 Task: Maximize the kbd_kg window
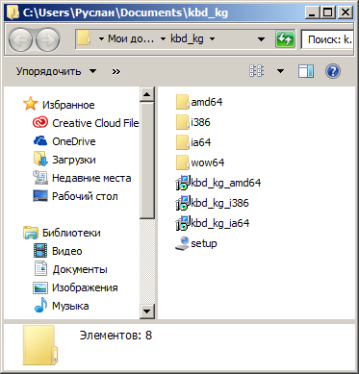(x=328, y=12)
